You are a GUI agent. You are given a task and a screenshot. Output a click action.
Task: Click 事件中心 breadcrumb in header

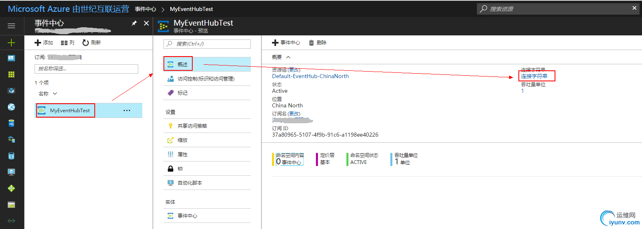pyautogui.click(x=146, y=9)
